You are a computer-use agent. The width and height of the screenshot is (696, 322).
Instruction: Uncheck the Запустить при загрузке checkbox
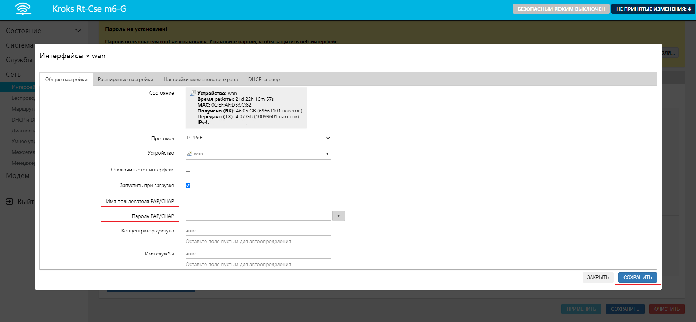(188, 186)
